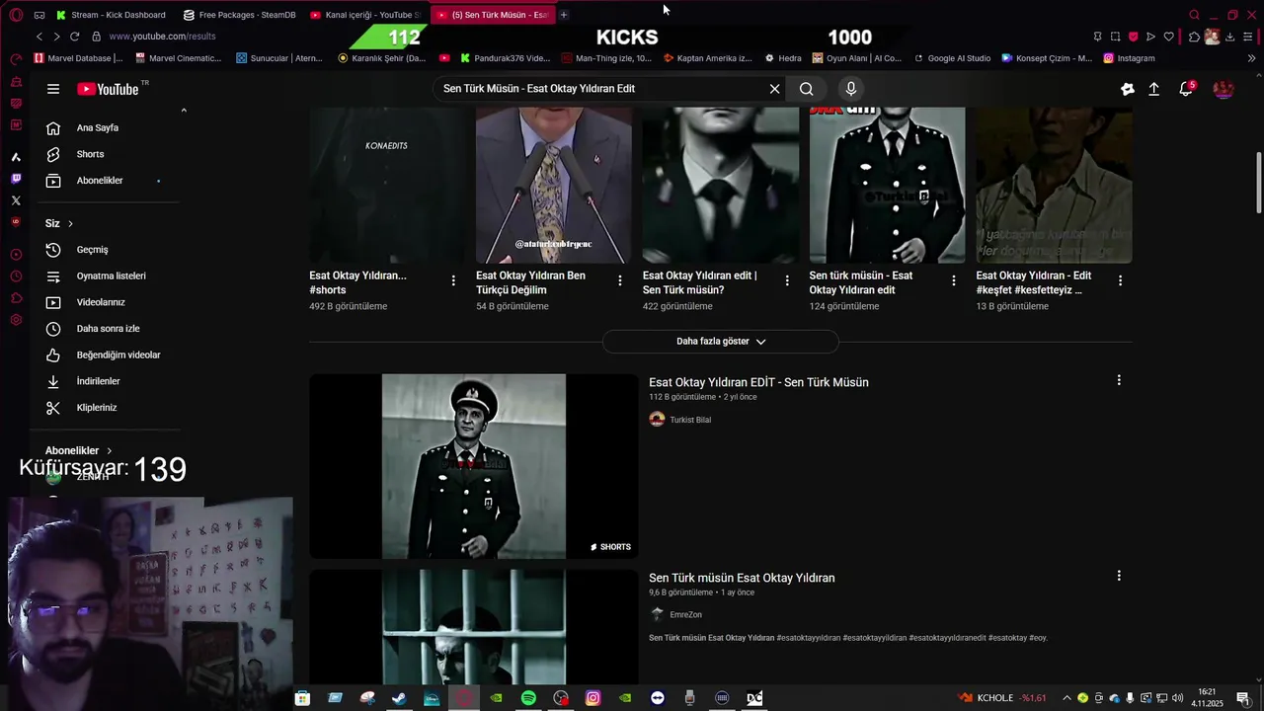The height and width of the screenshot is (711, 1264).
Task: Expand the Abonelikler section header
Action: point(79,450)
